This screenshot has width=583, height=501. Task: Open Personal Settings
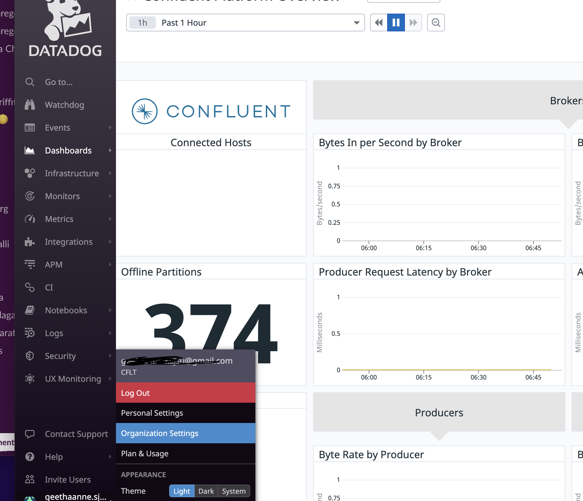click(x=186, y=413)
